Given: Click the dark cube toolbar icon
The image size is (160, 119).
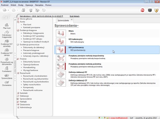Looking at the screenshot, I should 150,10.
